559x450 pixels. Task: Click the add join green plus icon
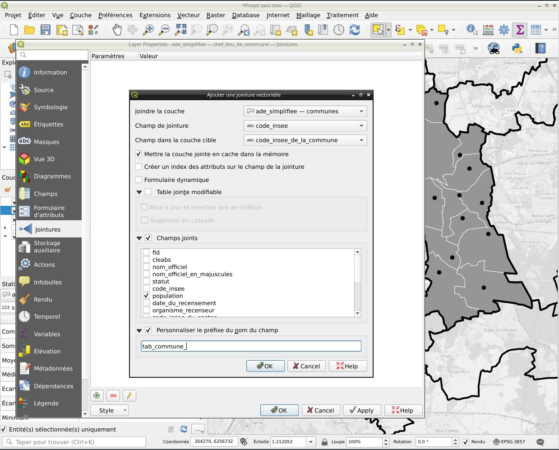pos(97,396)
